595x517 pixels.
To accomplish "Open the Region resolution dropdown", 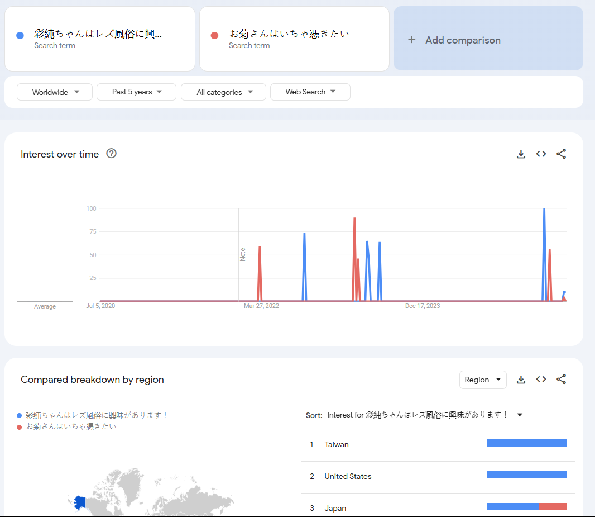I will pos(483,380).
